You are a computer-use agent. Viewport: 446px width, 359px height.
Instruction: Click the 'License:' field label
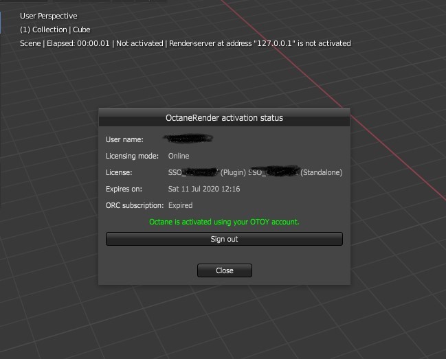[119, 172]
